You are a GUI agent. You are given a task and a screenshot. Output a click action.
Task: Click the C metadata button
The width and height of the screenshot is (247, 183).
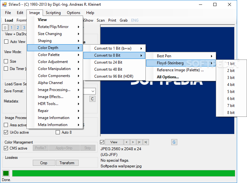[x=92, y=99]
